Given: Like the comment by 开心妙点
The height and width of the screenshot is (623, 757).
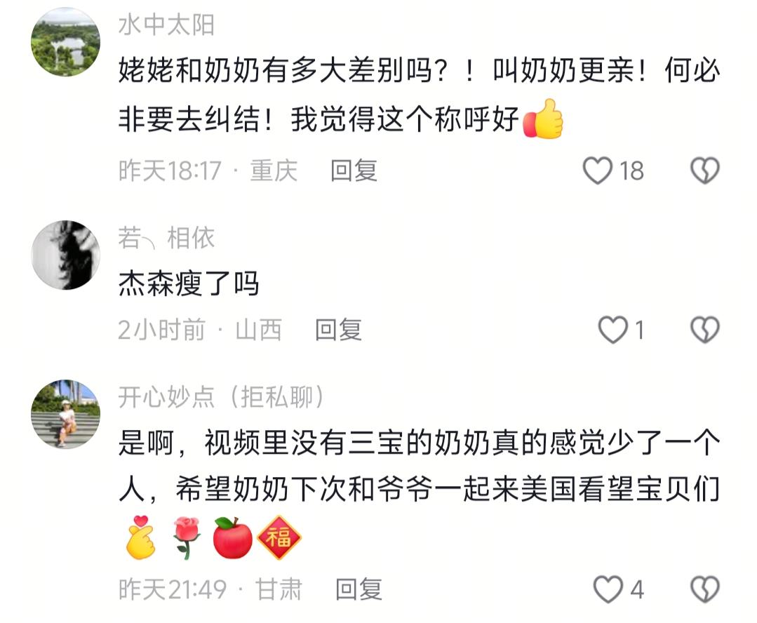Looking at the screenshot, I should pyautogui.click(x=608, y=589).
